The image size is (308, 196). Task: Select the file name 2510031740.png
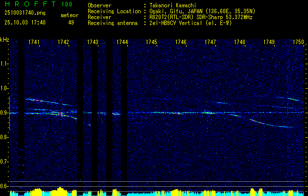click(25, 13)
